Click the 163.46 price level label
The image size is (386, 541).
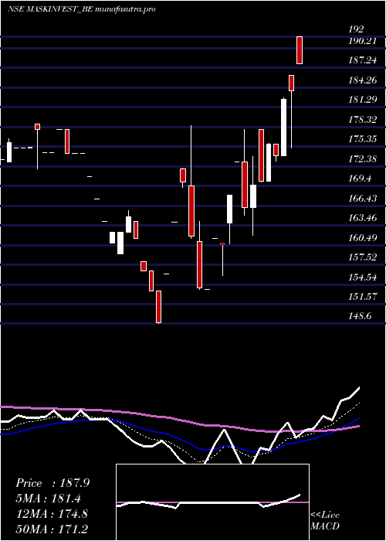coord(362,218)
